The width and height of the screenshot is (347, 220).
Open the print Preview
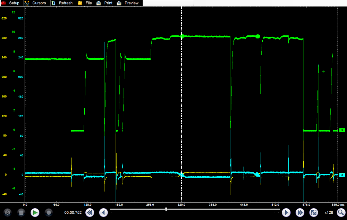pos(128,3)
